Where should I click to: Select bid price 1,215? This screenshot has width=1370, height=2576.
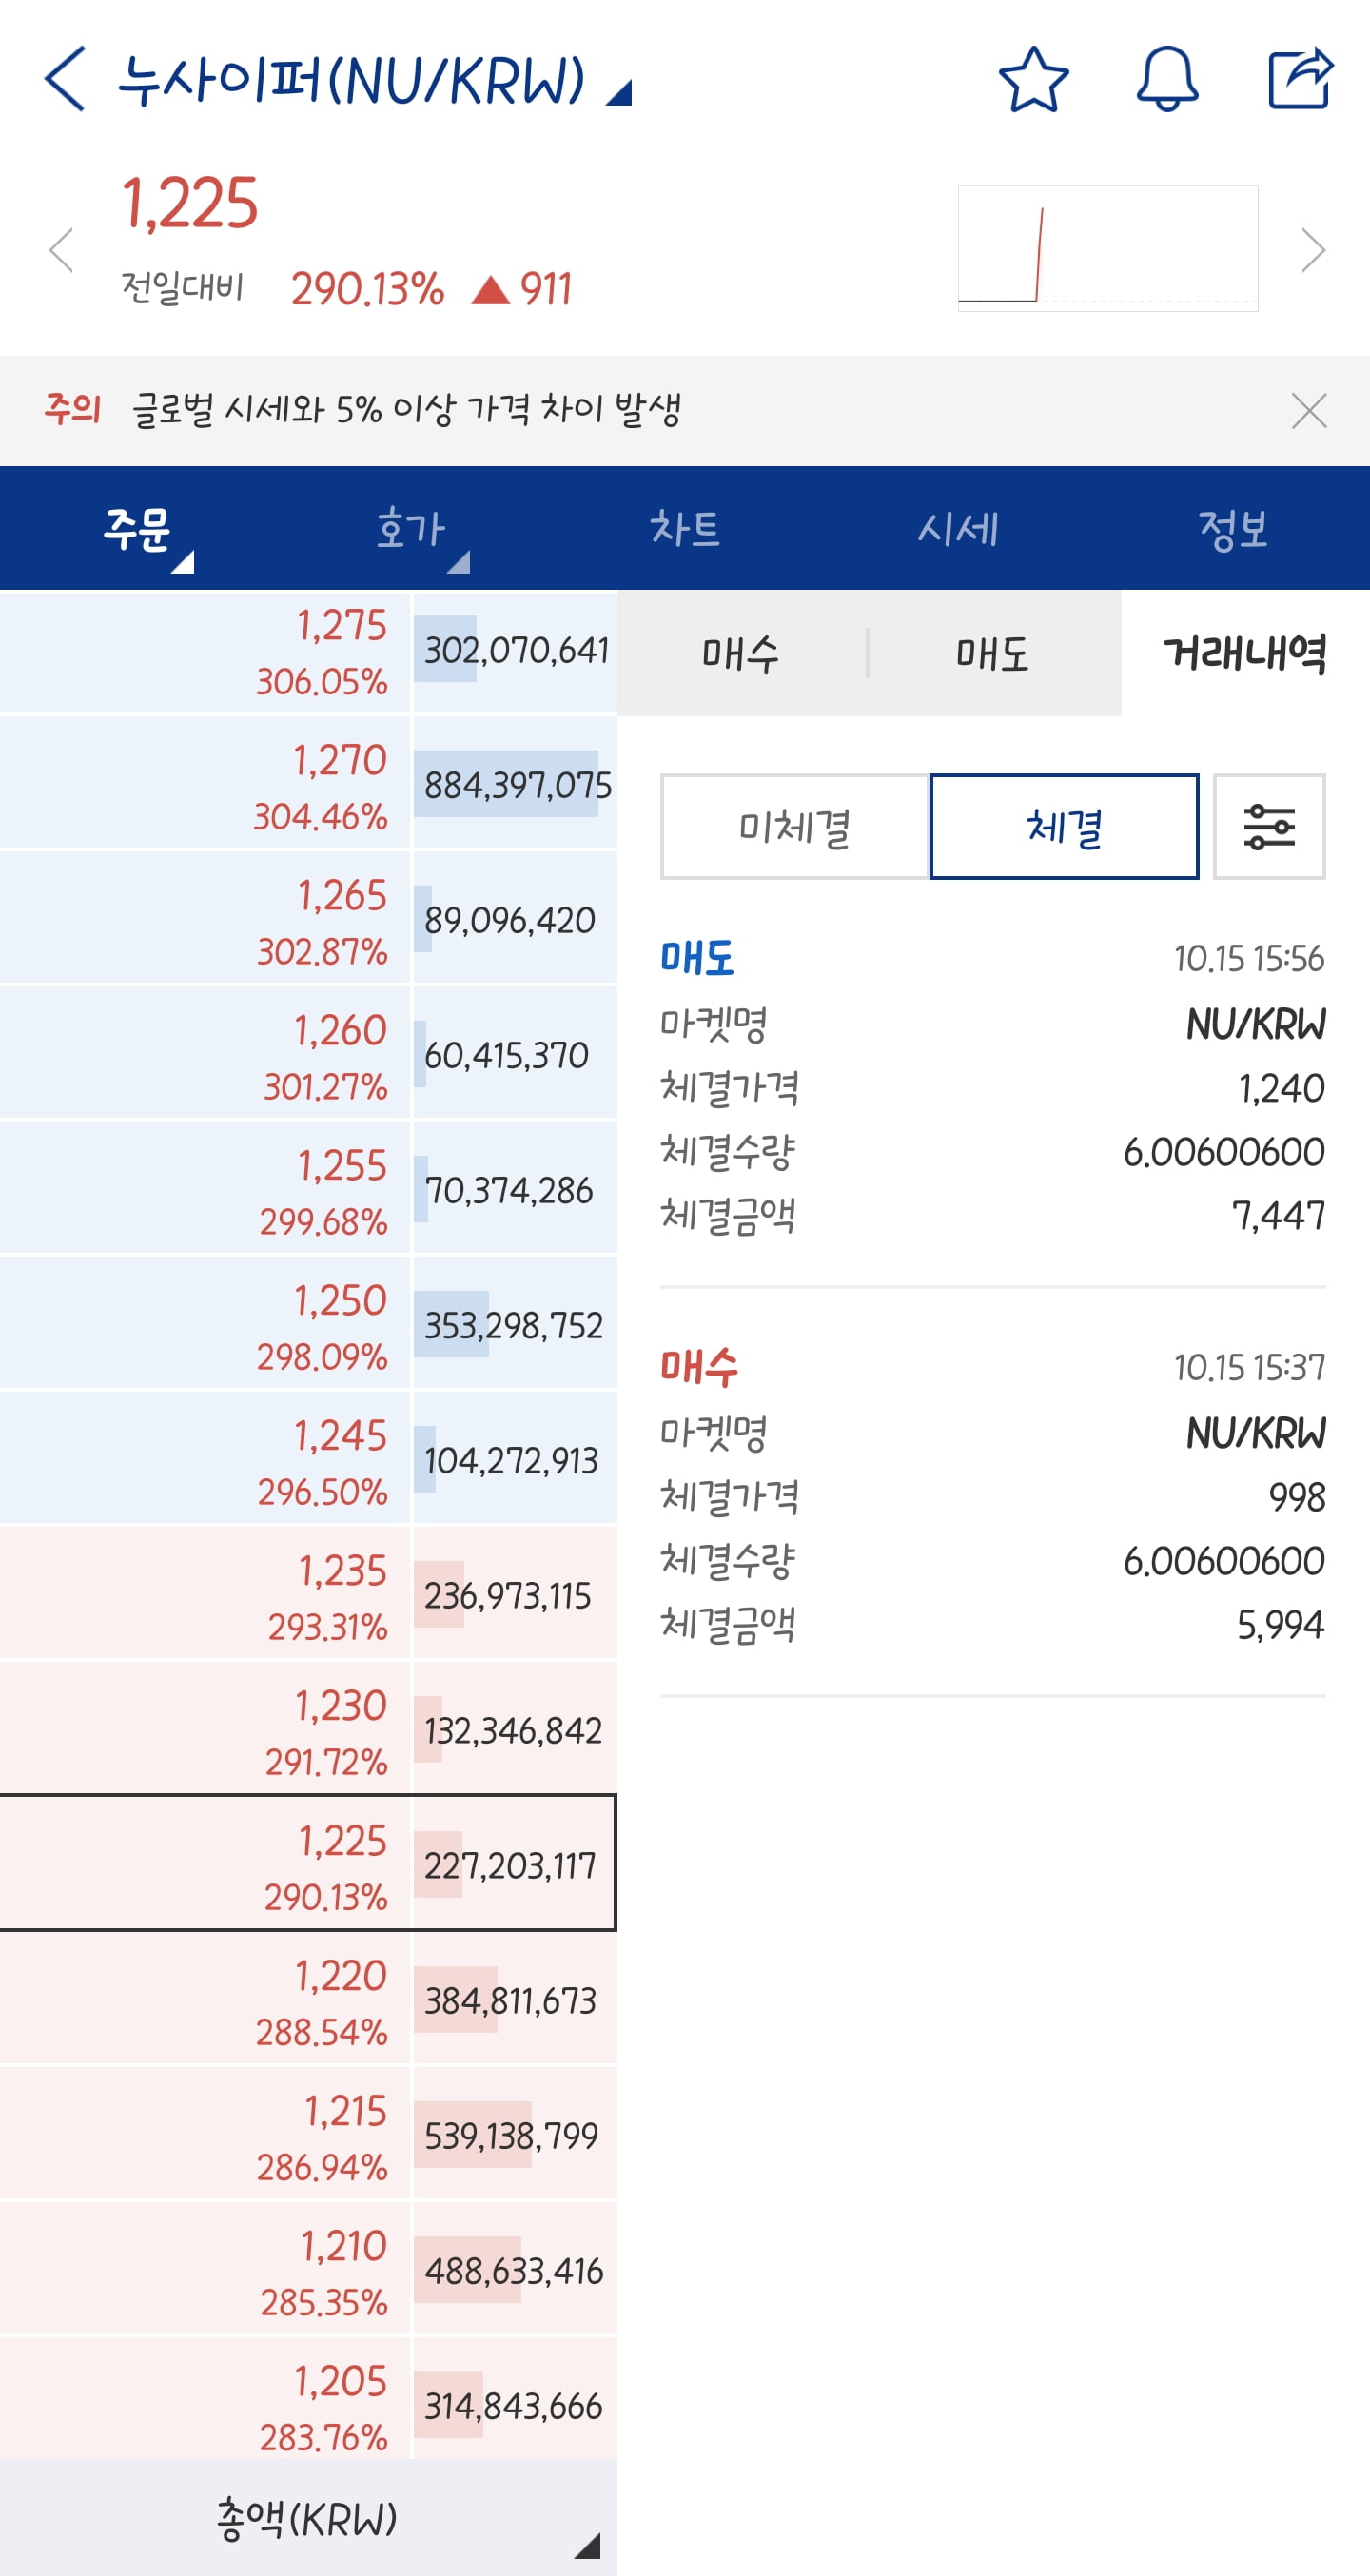[205, 2133]
